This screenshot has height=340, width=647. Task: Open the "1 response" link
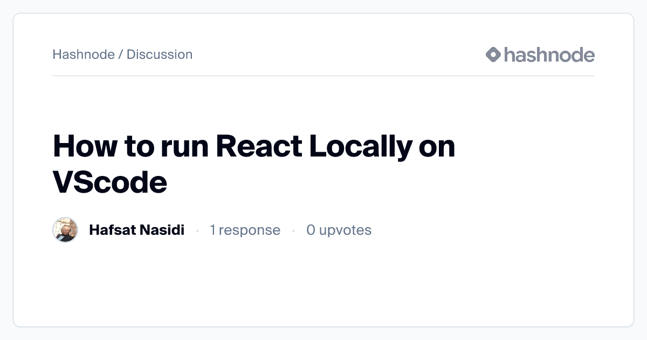coord(245,230)
